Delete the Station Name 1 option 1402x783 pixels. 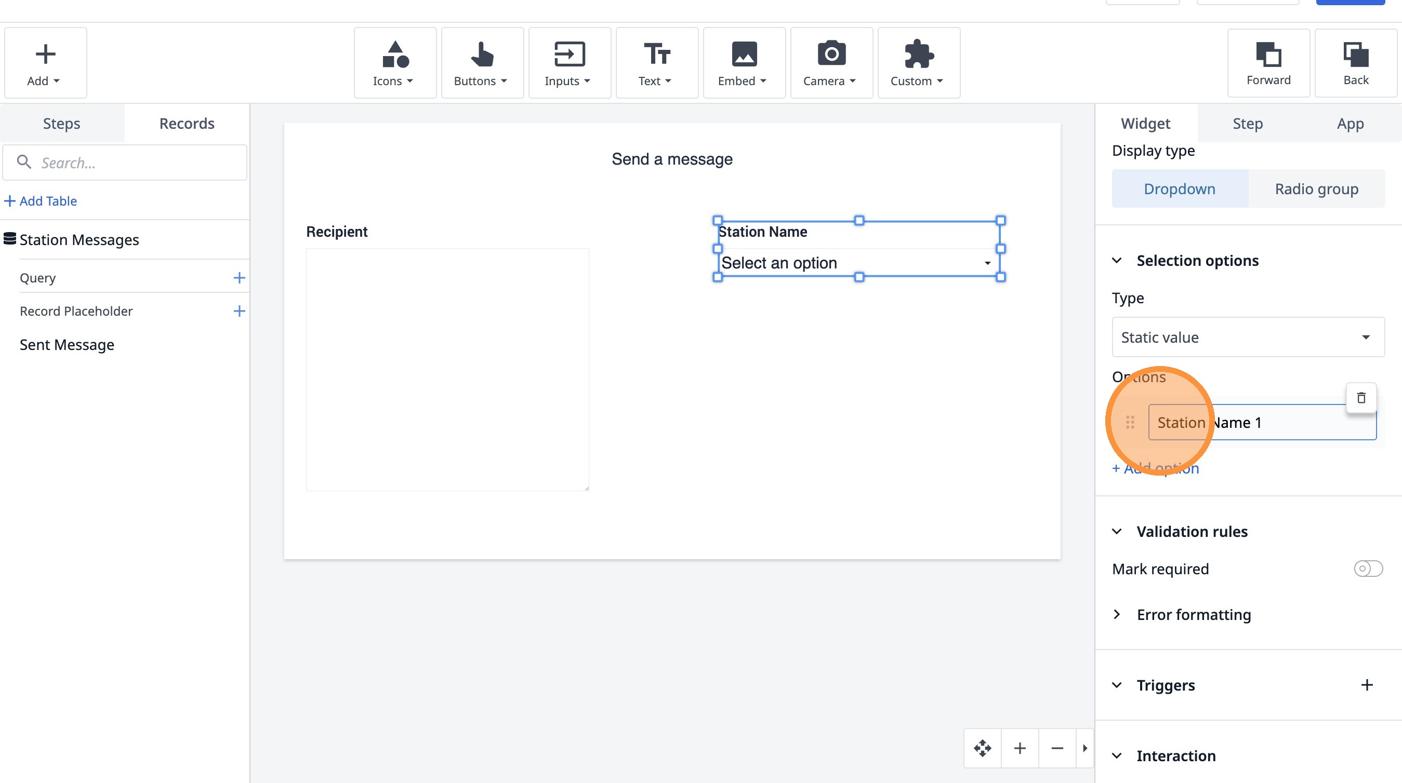click(1360, 398)
